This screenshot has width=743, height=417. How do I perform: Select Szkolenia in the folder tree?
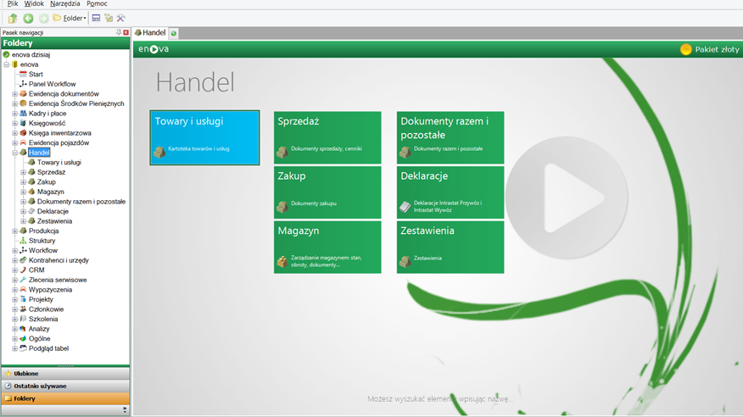[x=43, y=319]
